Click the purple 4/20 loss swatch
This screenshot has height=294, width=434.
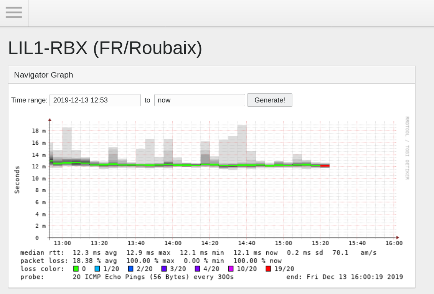tap(198, 269)
